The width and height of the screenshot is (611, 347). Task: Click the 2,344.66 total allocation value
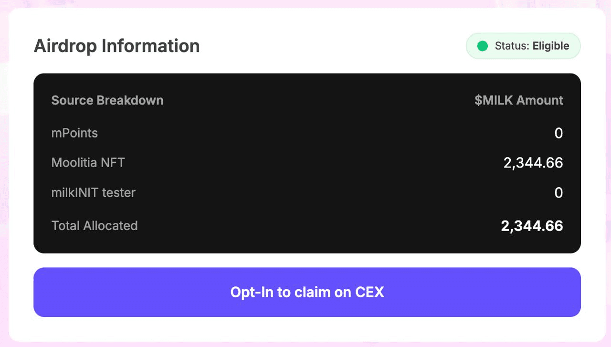point(532,225)
